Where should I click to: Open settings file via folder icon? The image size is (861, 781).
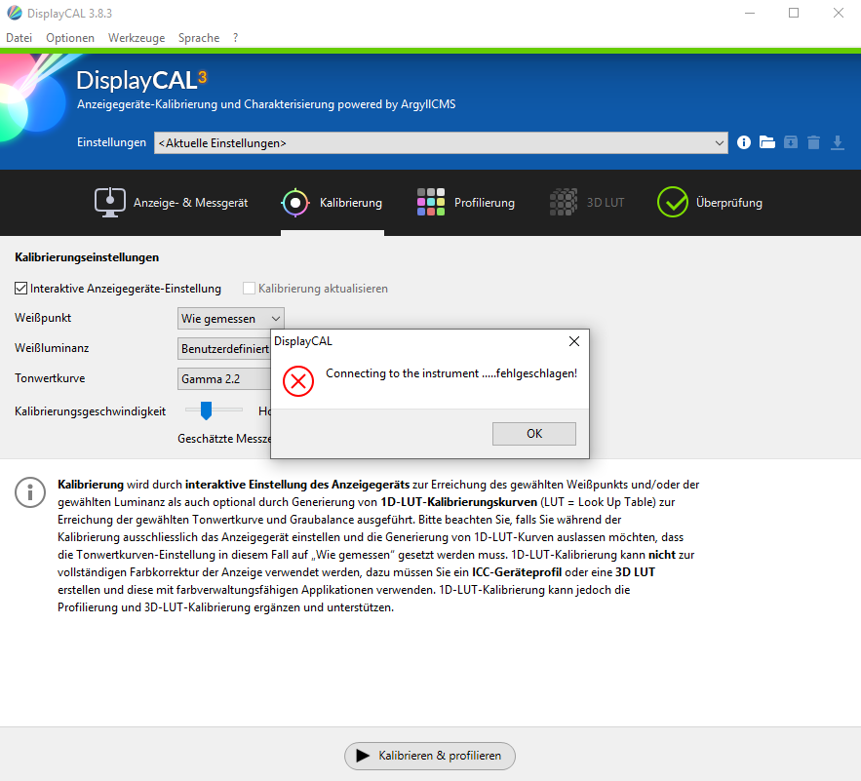point(767,142)
